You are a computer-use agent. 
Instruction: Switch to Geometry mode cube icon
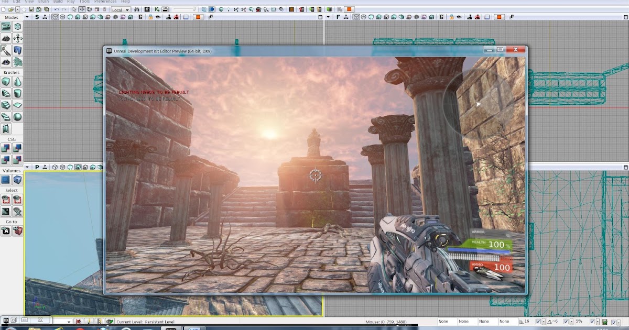[18, 26]
